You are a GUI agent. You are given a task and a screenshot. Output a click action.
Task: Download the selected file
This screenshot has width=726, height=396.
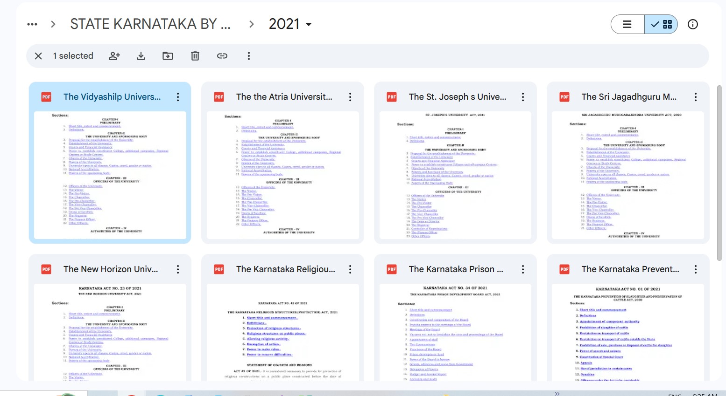point(141,56)
